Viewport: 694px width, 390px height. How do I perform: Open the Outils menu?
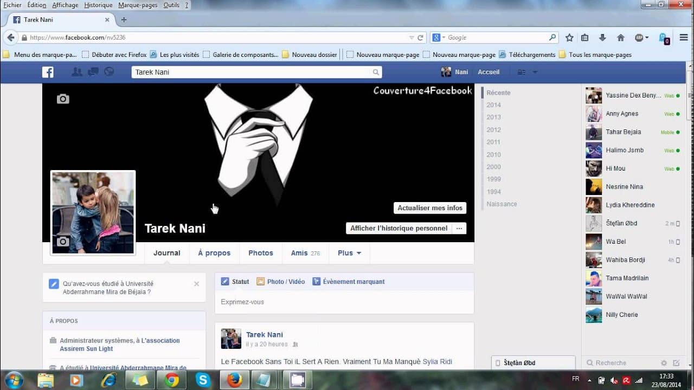[171, 5]
